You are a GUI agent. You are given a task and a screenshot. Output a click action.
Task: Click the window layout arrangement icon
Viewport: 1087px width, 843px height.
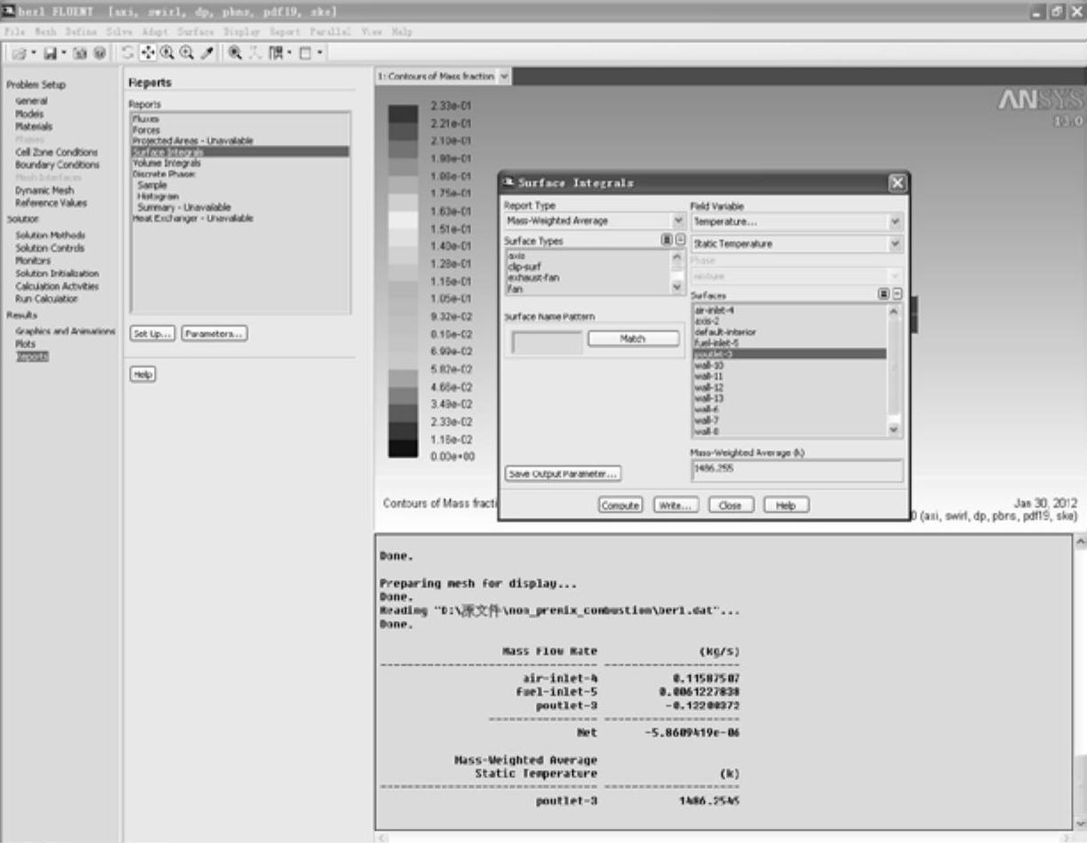coord(276,52)
